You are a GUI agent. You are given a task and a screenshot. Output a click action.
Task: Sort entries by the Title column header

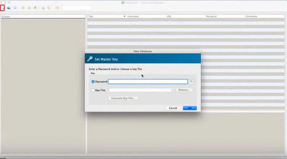(107, 16)
